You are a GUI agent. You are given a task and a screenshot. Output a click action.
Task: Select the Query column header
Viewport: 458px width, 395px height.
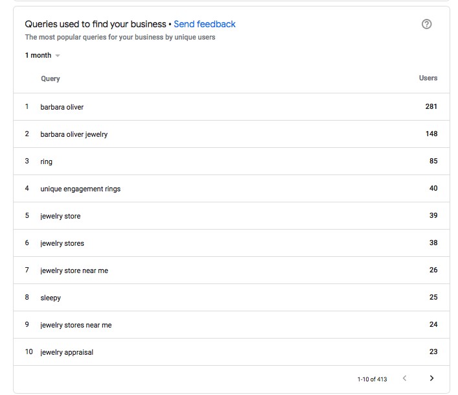[51, 78]
